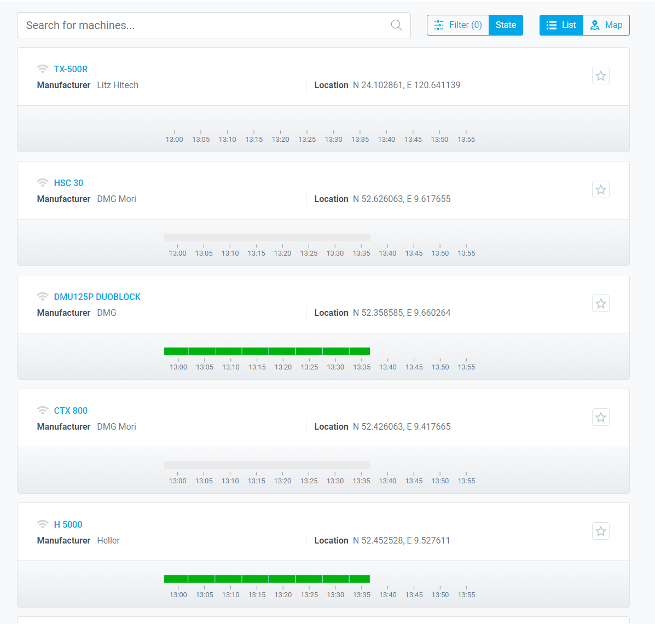Open the TX-500R machine details
655x624 pixels.
71,68
